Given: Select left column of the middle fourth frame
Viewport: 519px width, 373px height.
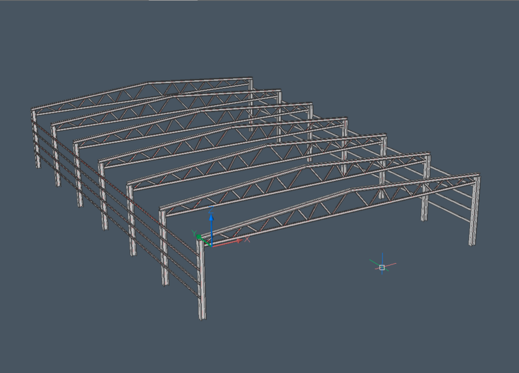Looking at the screenshot, I should click(x=103, y=196).
